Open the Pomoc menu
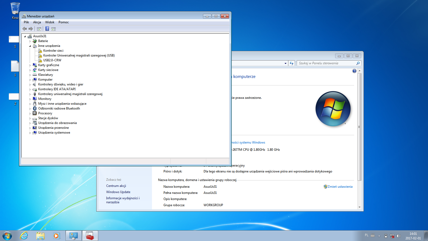Viewport: 428px width, 241px height. coord(64,22)
